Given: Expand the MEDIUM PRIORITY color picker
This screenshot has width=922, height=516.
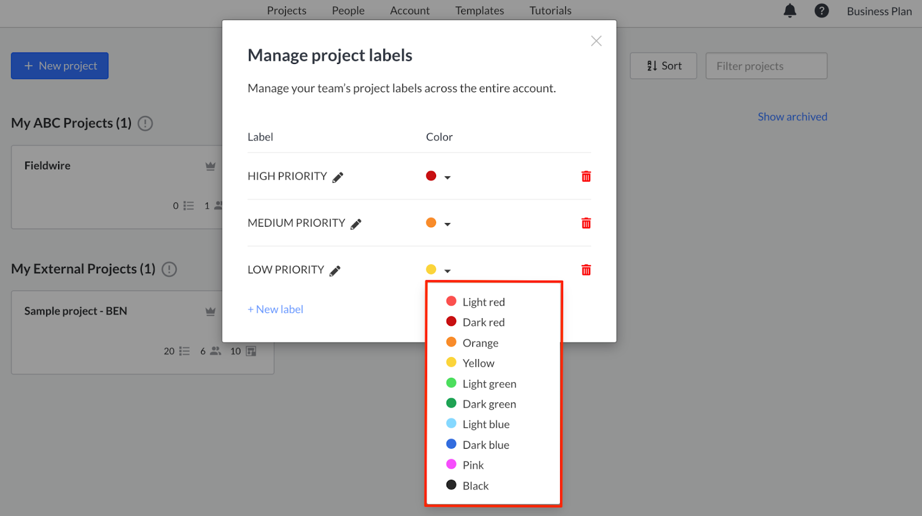Looking at the screenshot, I should 448,223.
